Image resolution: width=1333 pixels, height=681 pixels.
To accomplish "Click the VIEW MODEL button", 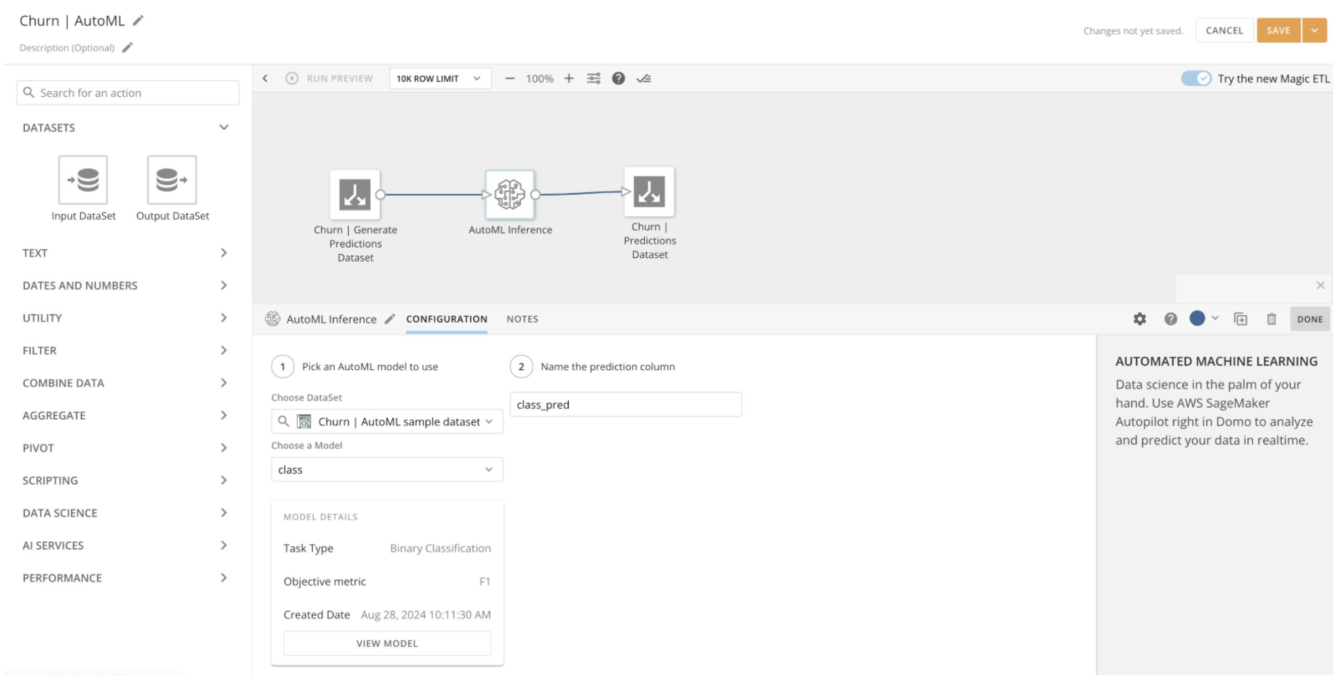I will pos(386,643).
